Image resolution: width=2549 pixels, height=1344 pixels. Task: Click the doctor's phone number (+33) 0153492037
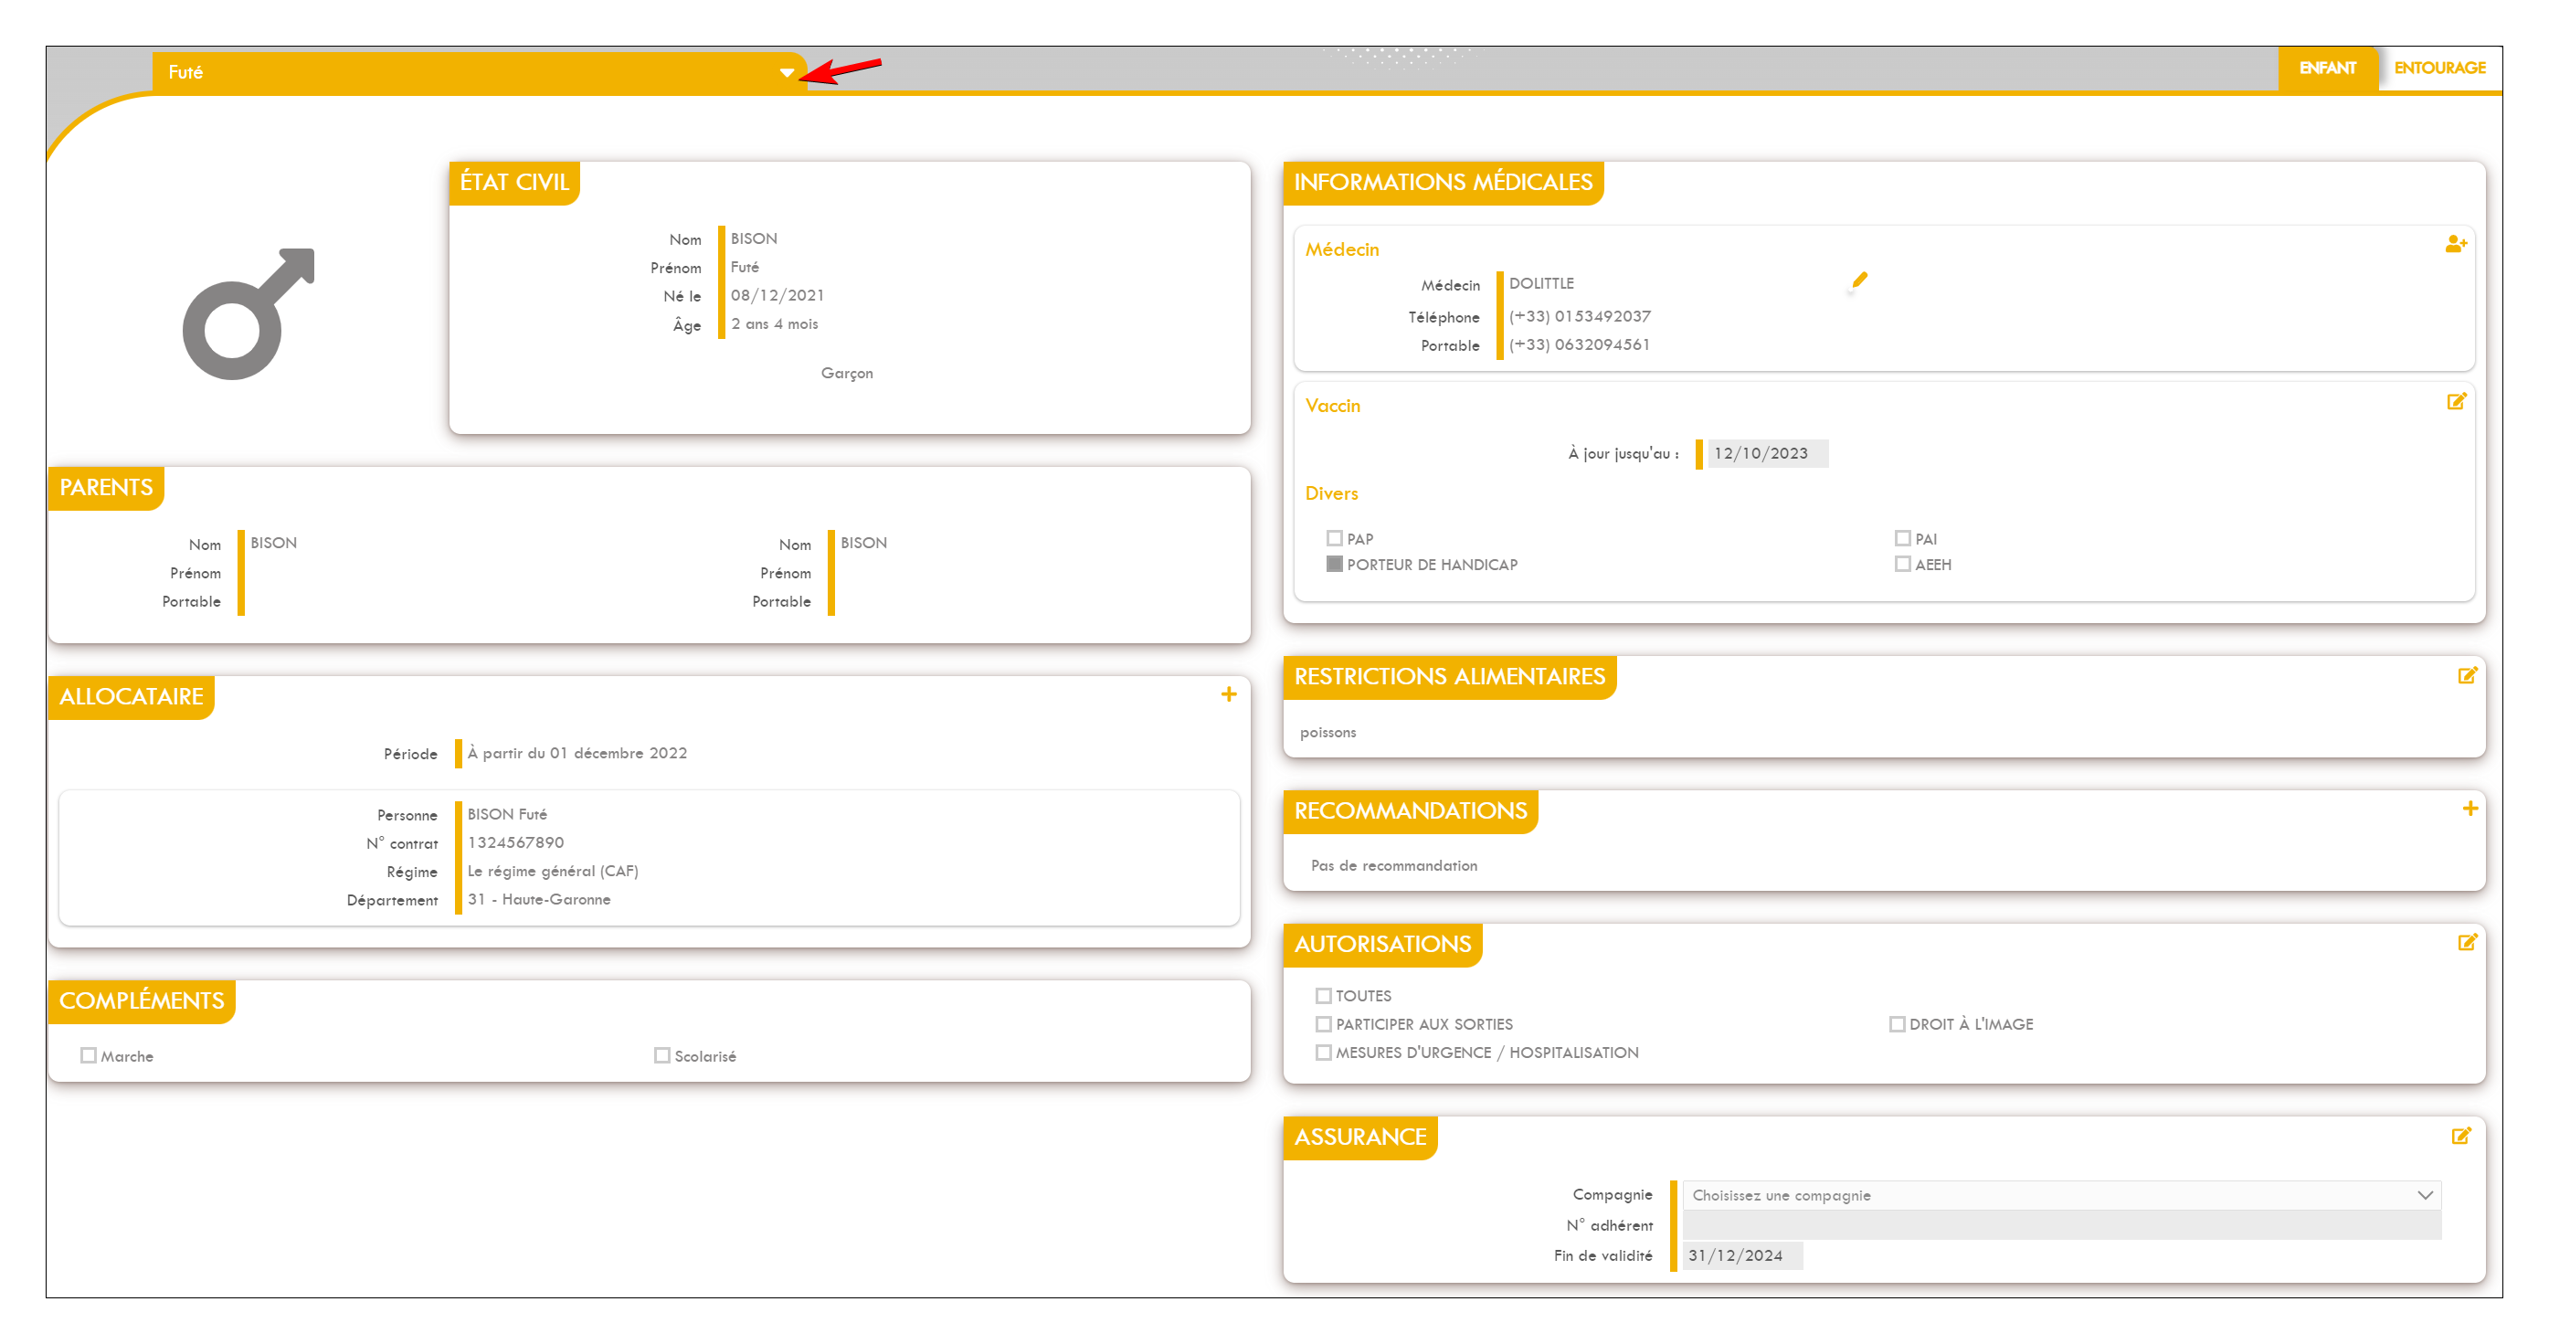(x=1580, y=317)
